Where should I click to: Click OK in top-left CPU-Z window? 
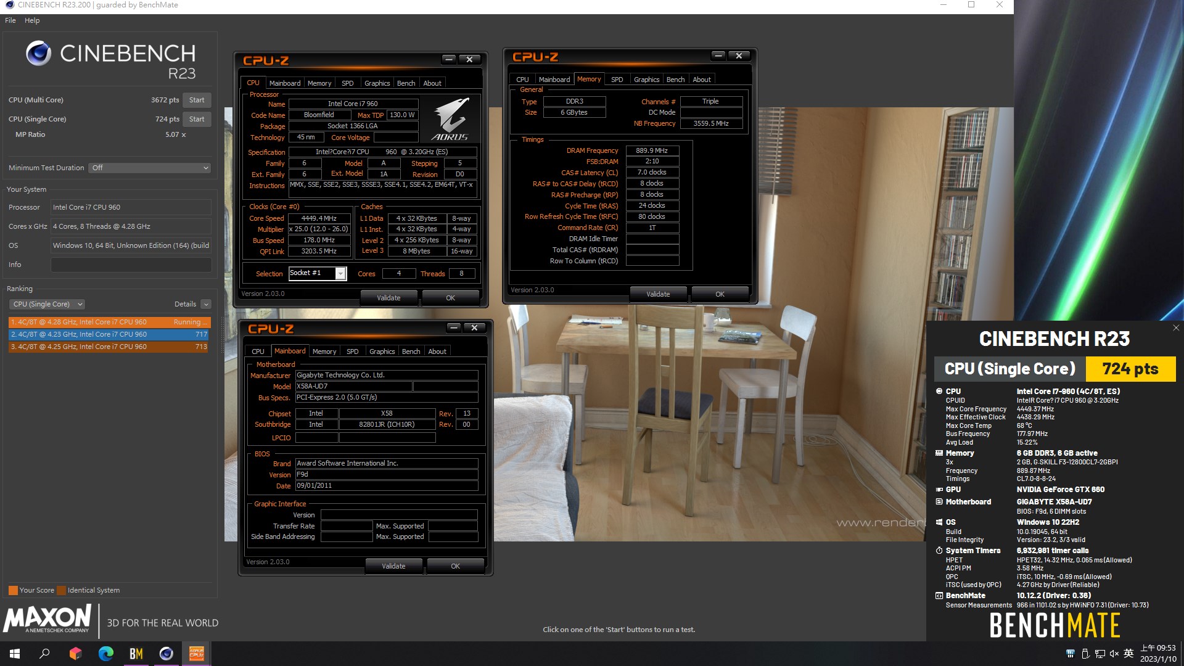point(450,298)
